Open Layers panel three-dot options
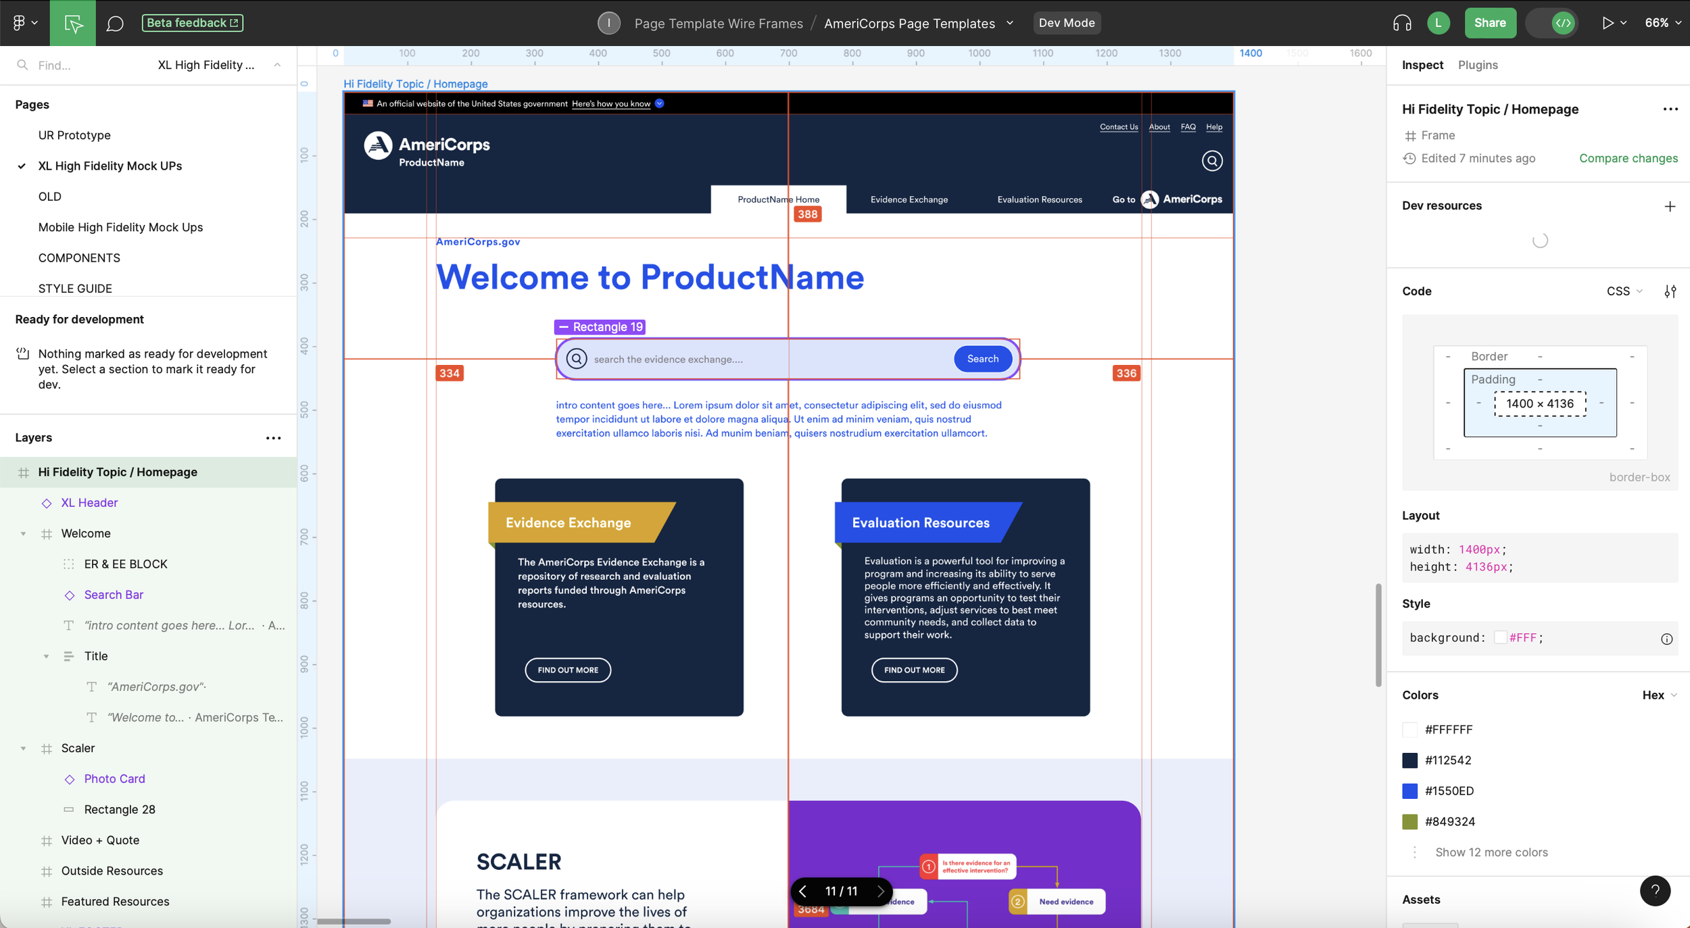 tap(273, 438)
